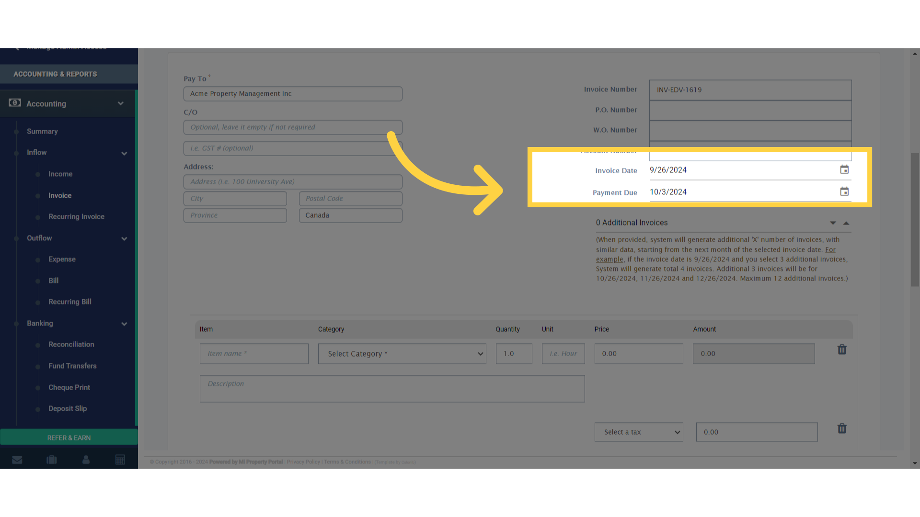Image resolution: width=920 pixels, height=517 pixels.
Task: Open the Payment Due calendar picker
Action: click(844, 192)
